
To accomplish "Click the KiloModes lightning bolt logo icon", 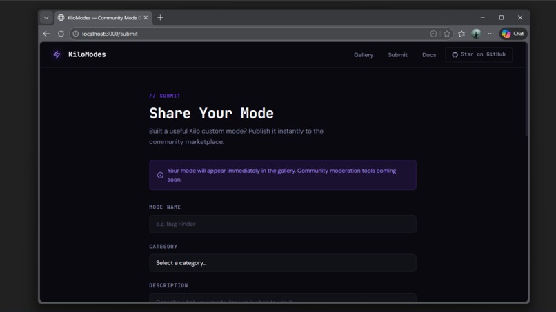I will click(57, 54).
